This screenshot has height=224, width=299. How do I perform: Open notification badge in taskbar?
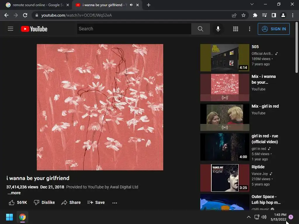[291, 217]
